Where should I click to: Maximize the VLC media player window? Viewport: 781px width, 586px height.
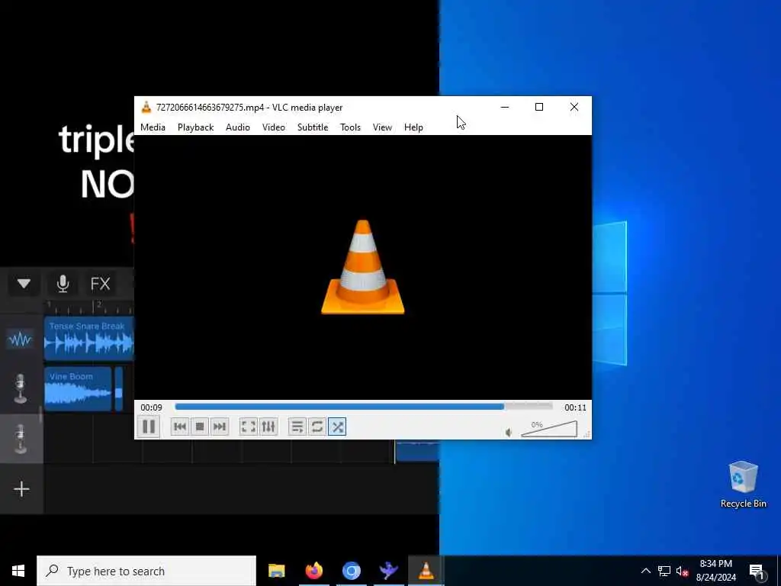[x=539, y=107]
